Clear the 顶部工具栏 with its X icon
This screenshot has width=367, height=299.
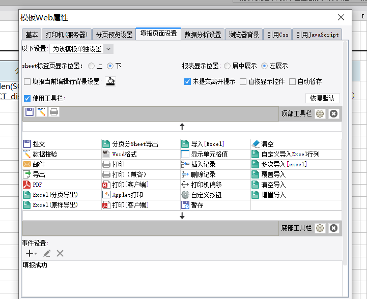[x=333, y=114]
